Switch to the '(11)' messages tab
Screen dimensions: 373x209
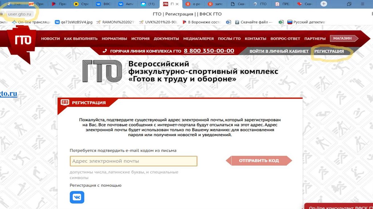[x=148, y=4]
